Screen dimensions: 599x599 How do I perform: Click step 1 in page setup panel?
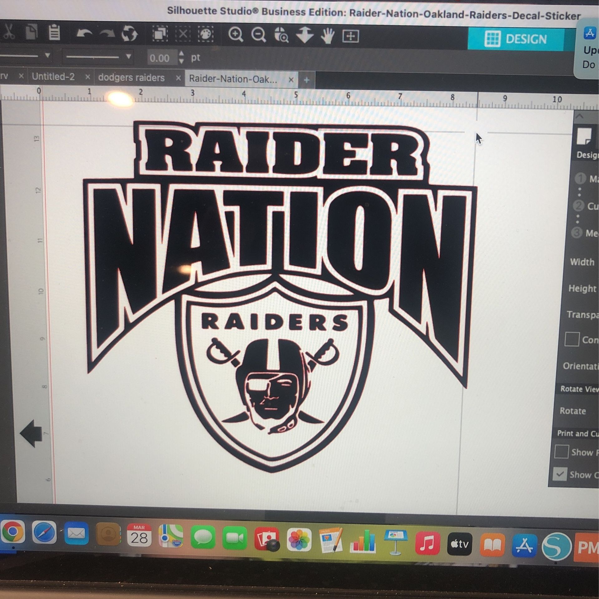coord(581,179)
